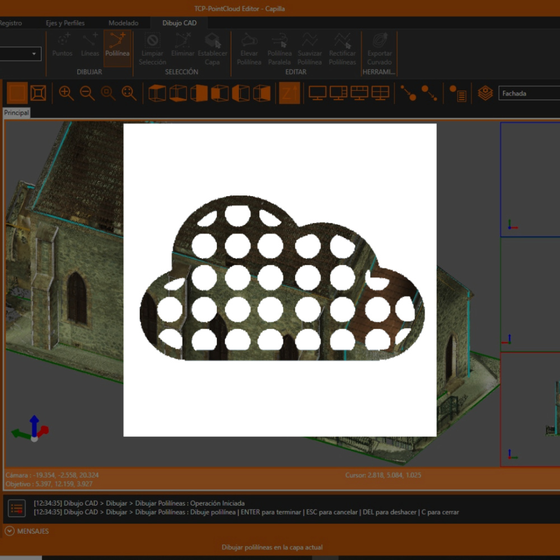560x560 pixels.
Task: Select cube view with right face filled
Action: click(x=262, y=93)
